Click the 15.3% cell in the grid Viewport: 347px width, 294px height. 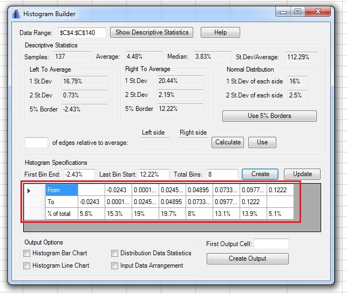tap(118, 214)
